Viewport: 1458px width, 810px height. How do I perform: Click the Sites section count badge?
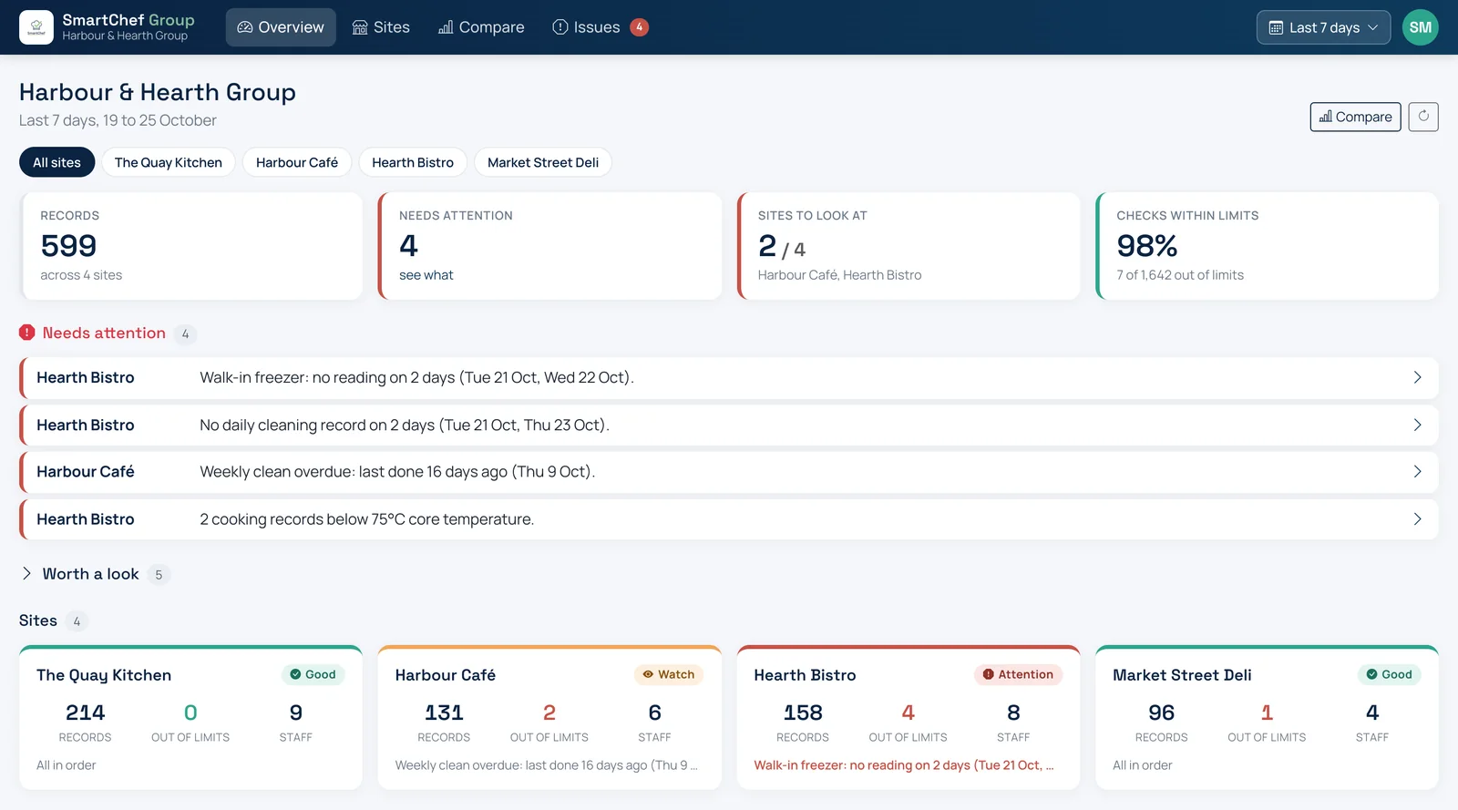tap(77, 621)
